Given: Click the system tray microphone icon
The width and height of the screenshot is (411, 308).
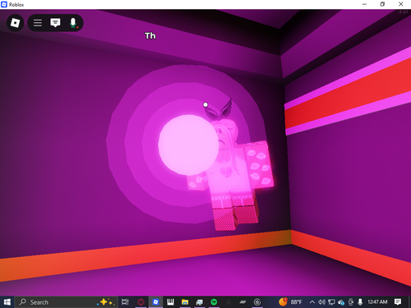Looking at the screenshot, I should [x=360, y=302].
